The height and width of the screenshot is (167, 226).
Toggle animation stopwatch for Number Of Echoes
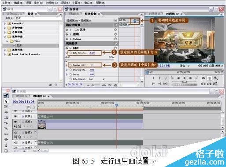point(70,65)
